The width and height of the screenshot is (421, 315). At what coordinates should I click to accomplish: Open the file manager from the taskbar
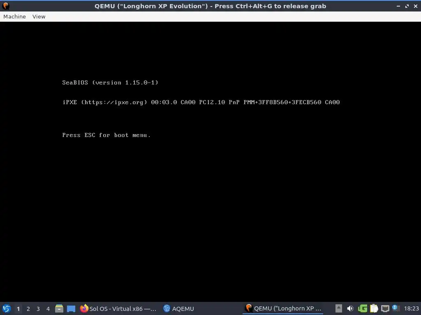(x=59, y=308)
